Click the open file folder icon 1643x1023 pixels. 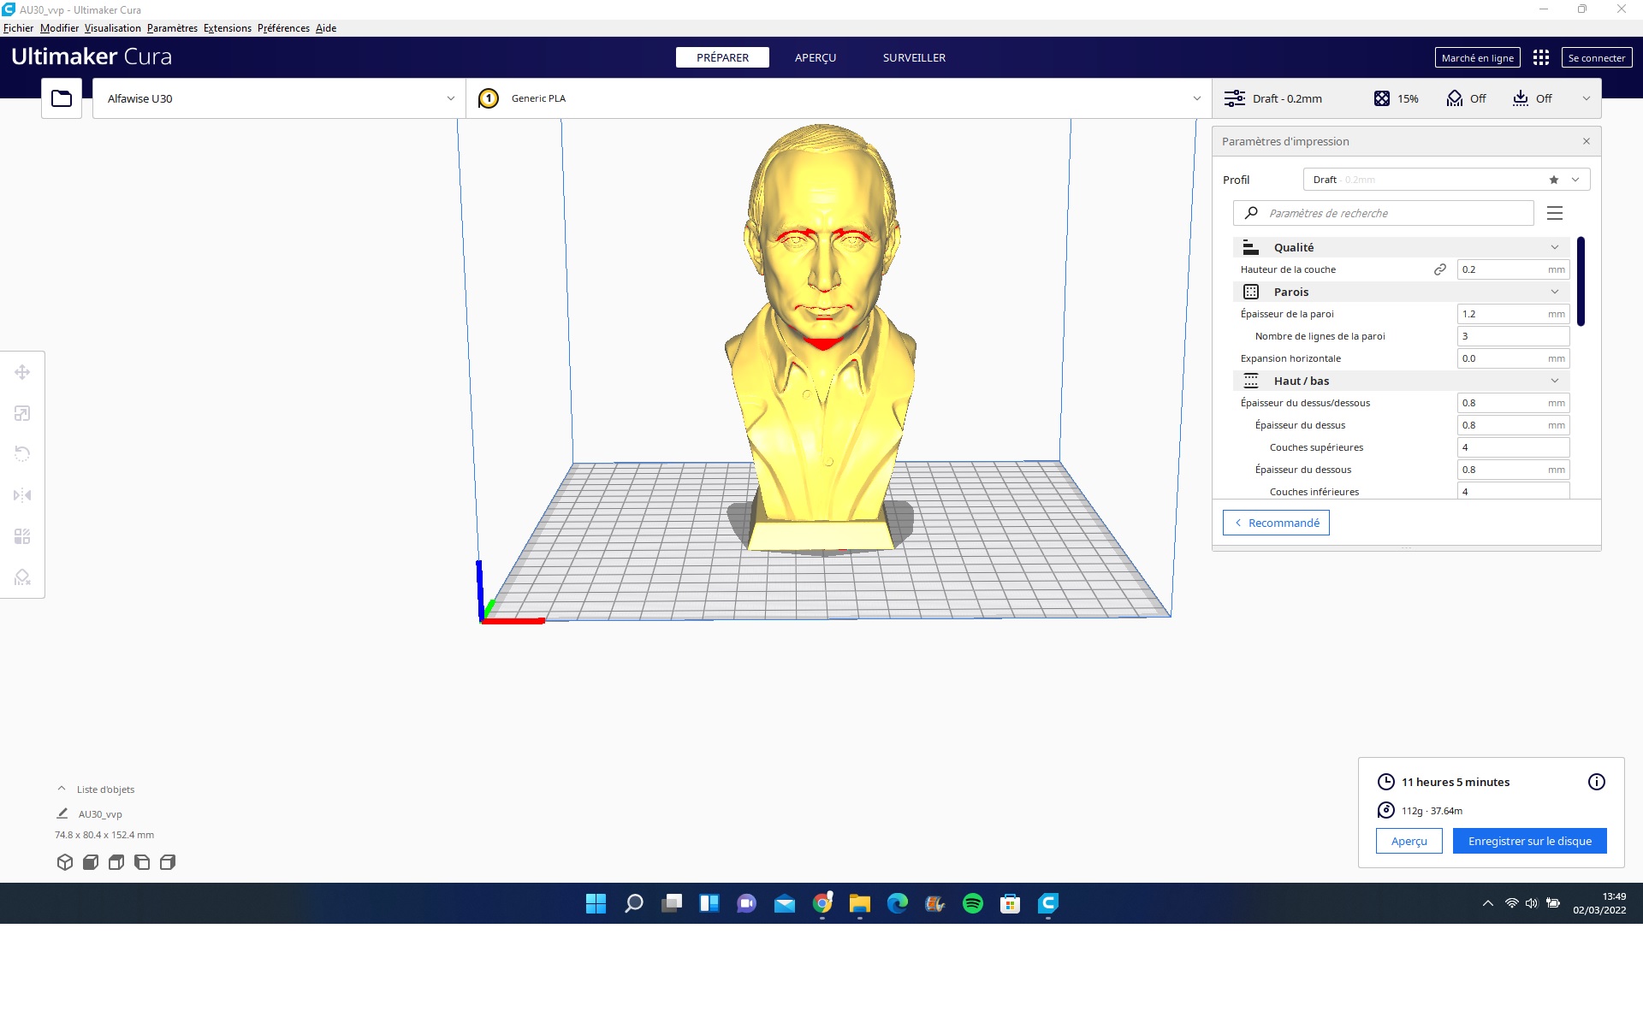point(62,98)
